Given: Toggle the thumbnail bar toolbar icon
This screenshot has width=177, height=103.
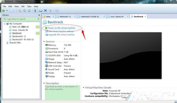Looking at the screenshot, I should point(41,11).
